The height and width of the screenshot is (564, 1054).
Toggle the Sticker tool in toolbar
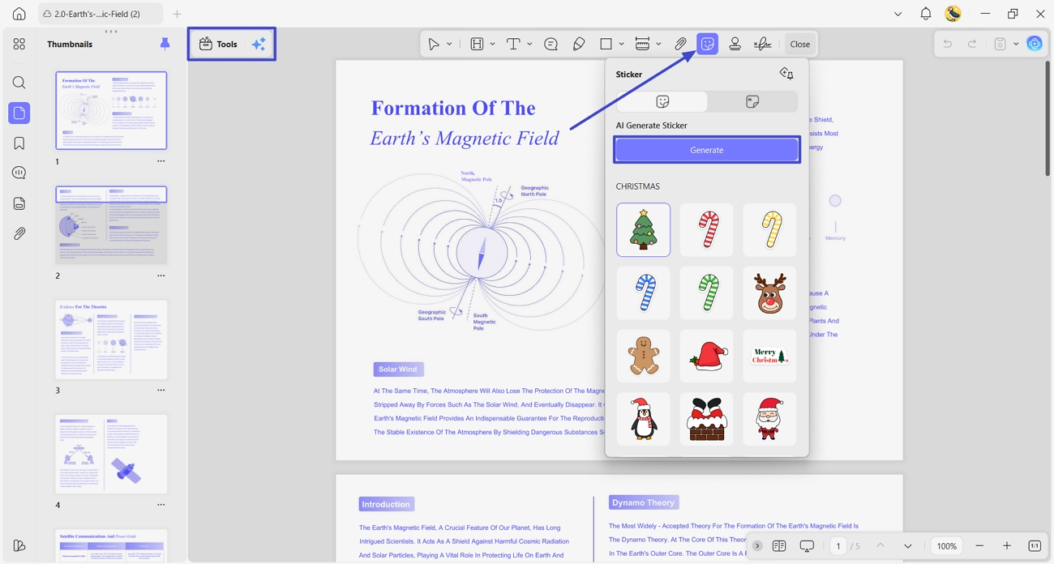coord(708,44)
